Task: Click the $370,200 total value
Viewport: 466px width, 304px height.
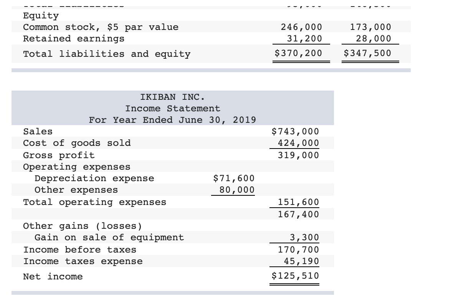Action: click(299, 53)
